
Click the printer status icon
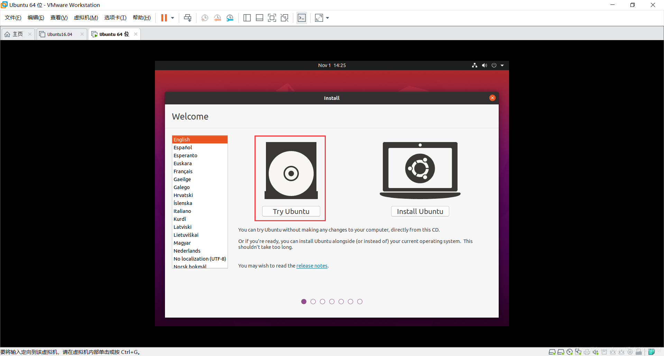coord(587,352)
